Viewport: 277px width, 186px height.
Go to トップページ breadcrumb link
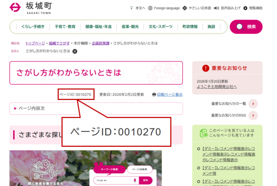point(35,43)
